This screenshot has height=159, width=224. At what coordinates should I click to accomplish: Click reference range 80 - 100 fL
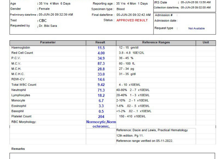[127, 63]
